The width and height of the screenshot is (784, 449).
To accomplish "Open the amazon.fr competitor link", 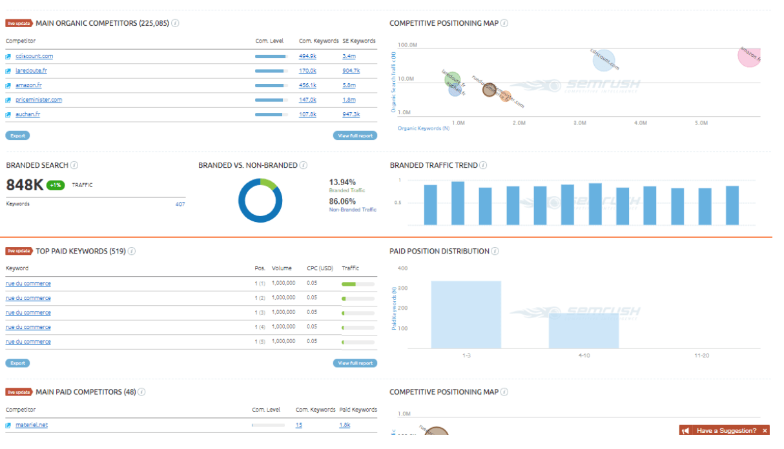I will (x=28, y=85).
